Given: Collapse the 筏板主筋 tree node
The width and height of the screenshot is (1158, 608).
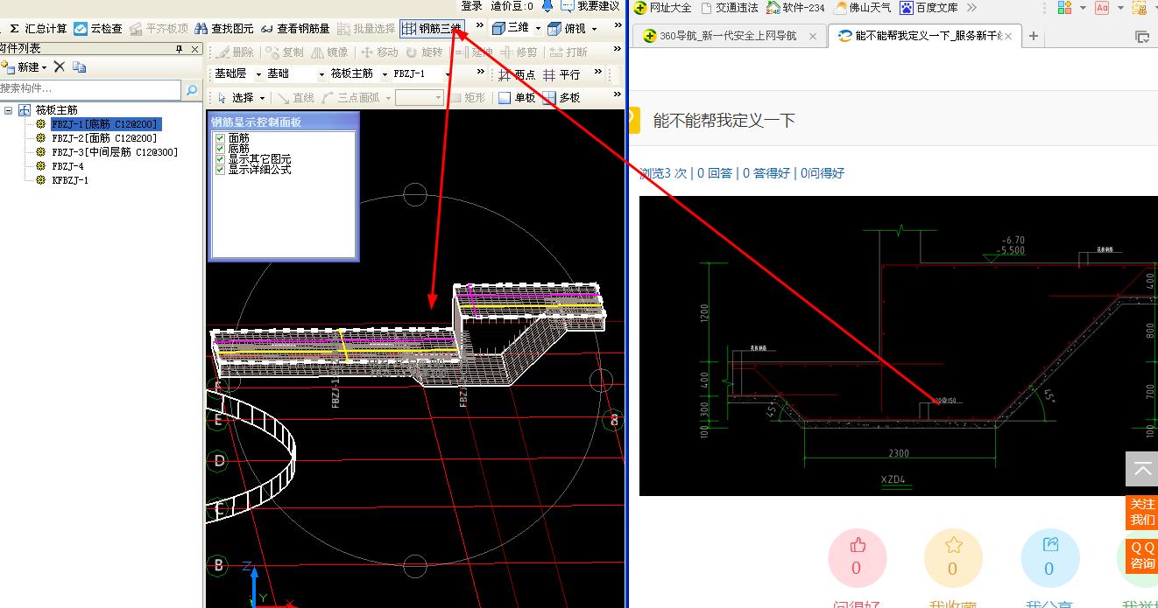Looking at the screenshot, I should click(x=9, y=110).
